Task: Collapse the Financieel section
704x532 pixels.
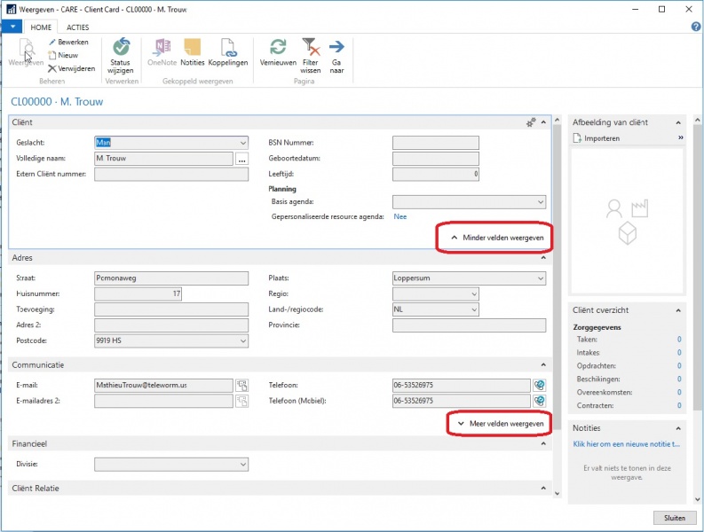Action: click(x=543, y=443)
